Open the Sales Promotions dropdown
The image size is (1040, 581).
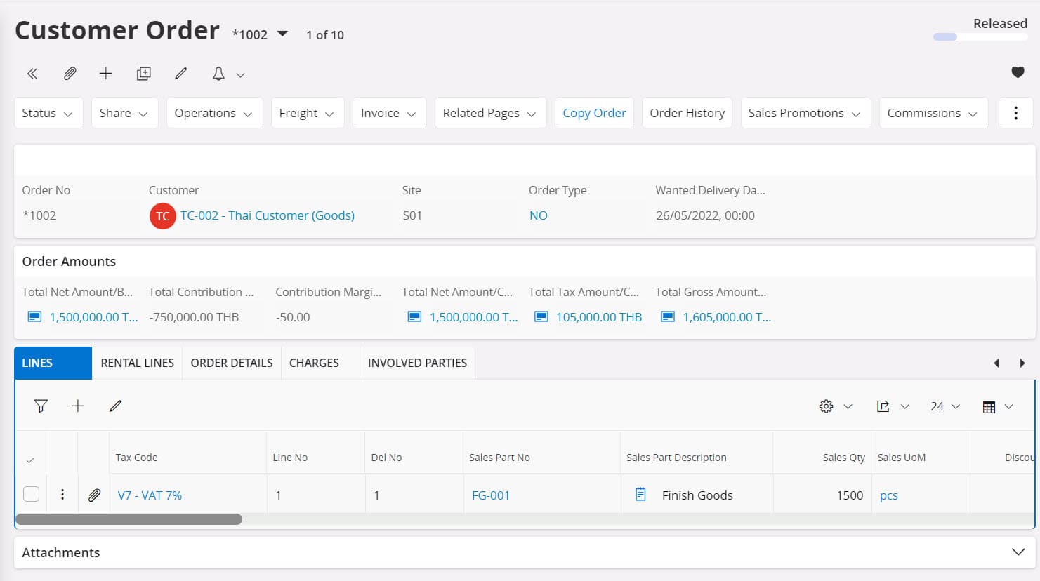point(805,113)
